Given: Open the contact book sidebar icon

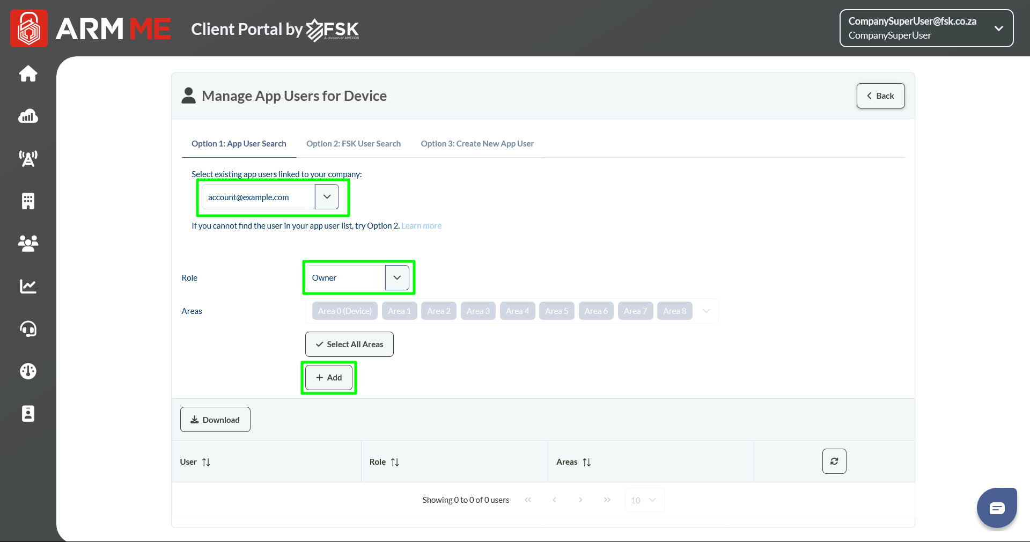Looking at the screenshot, I should coord(28,414).
